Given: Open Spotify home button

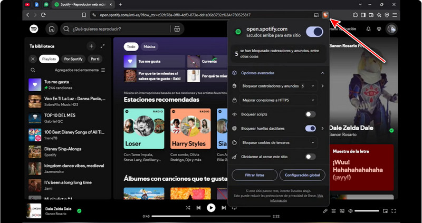Looking at the screenshot, I should coord(52,29).
